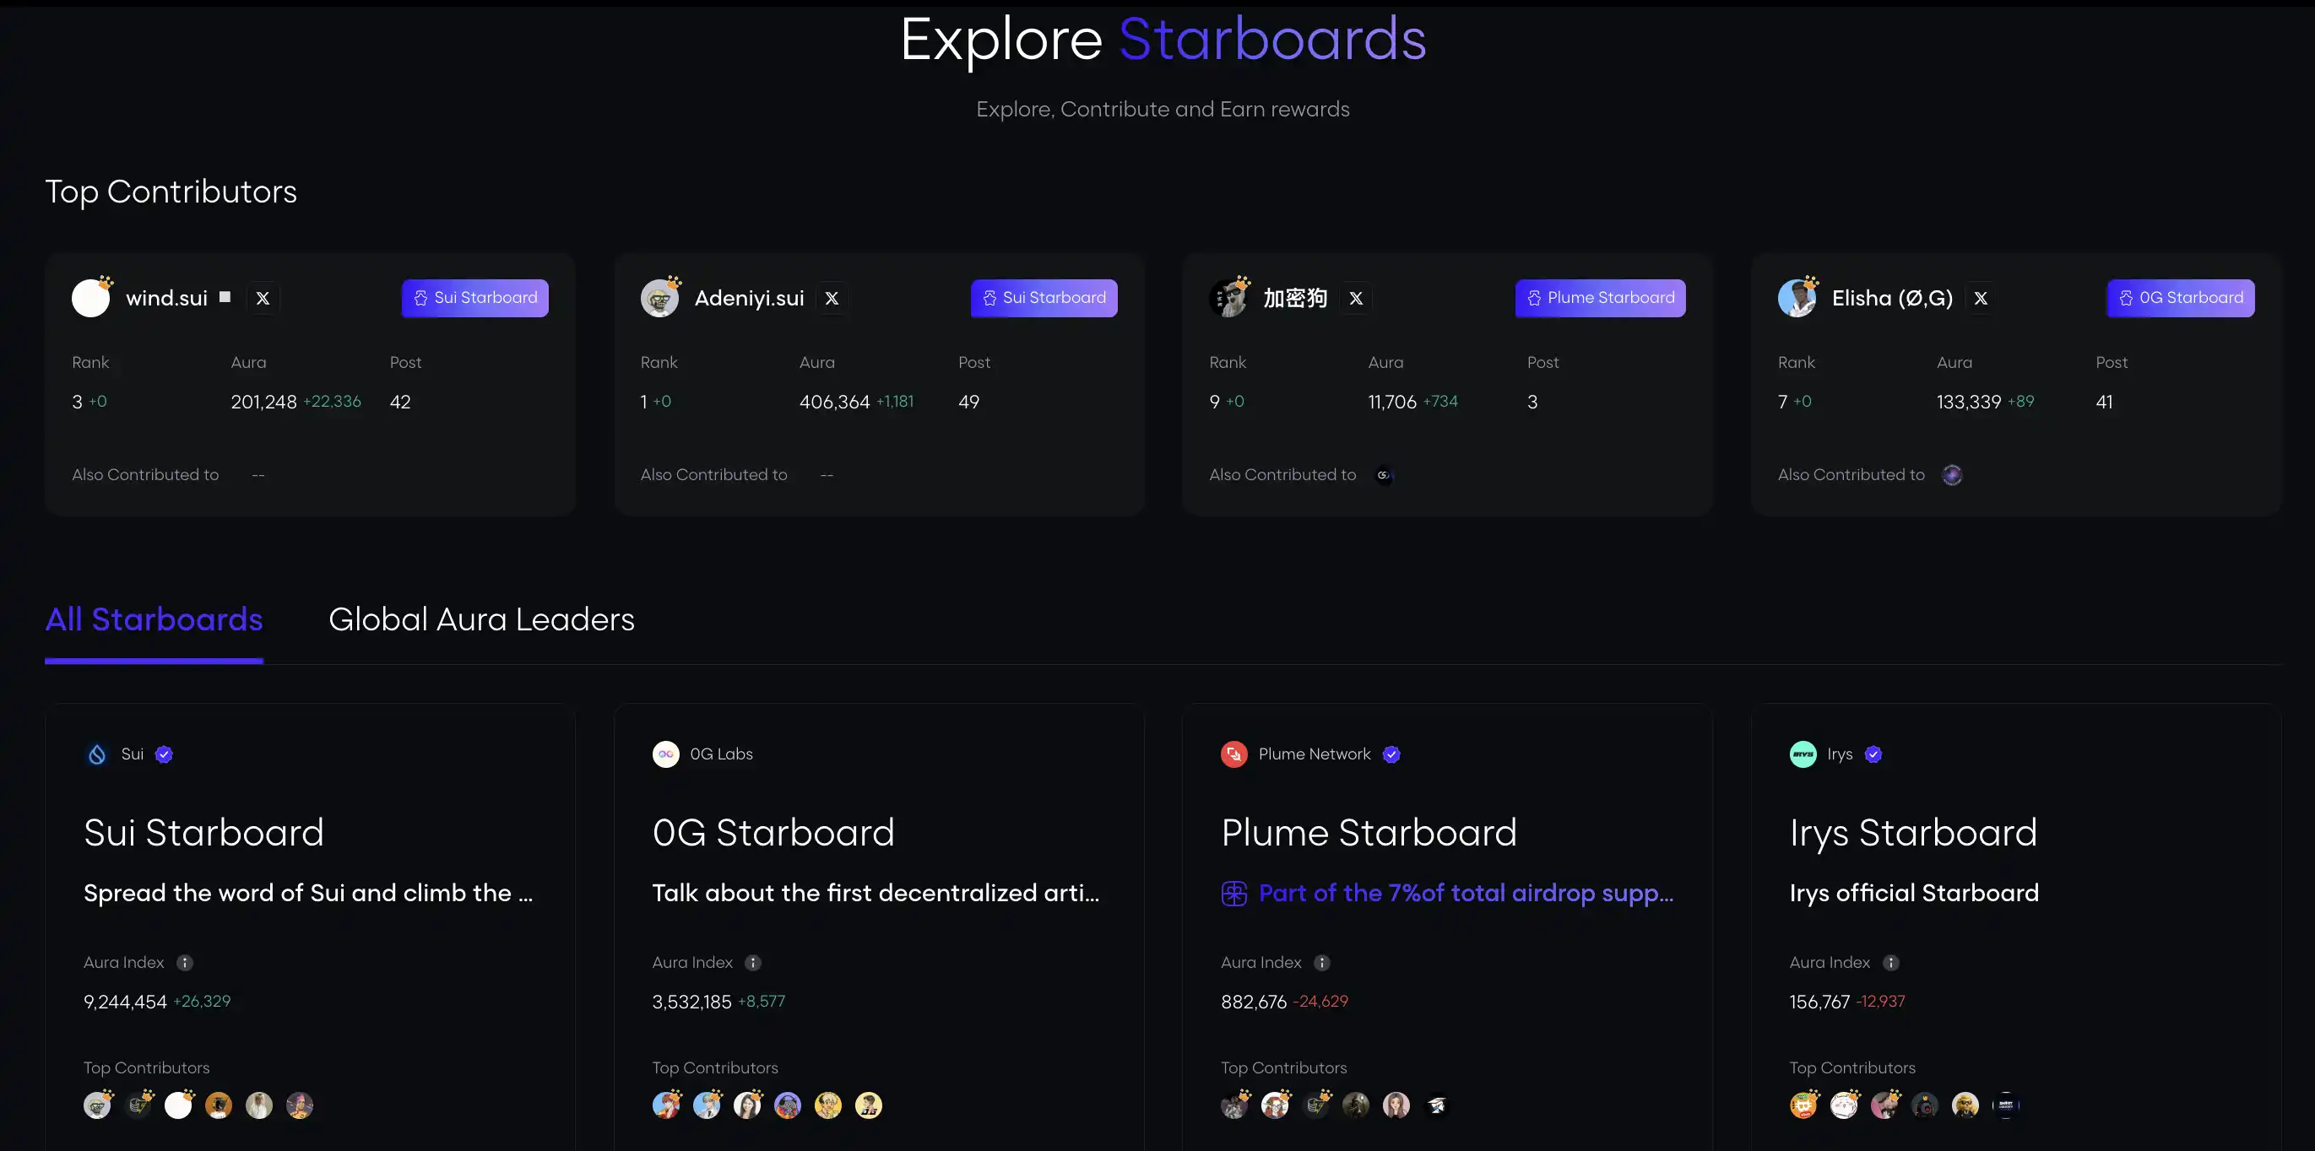Click first top contributor avatar on Sui Starboard
Viewport: 2315px width, 1151px height.
tap(98, 1105)
